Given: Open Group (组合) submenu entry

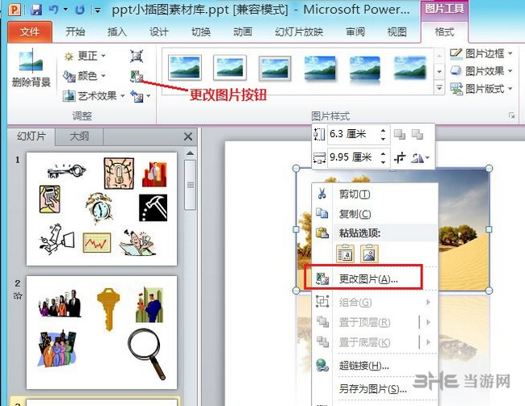Looking at the screenshot, I should [x=376, y=302].
